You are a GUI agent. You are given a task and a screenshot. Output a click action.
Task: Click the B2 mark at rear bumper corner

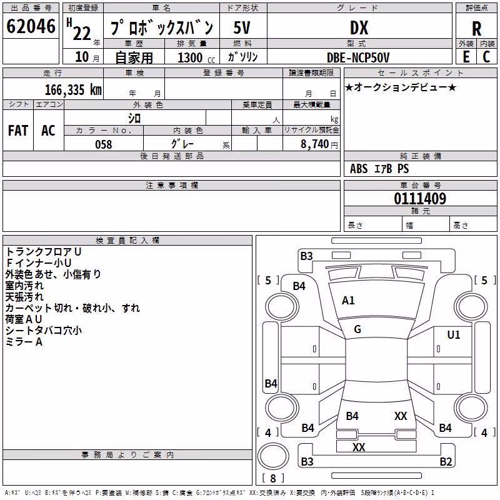(x=446, y=461)
